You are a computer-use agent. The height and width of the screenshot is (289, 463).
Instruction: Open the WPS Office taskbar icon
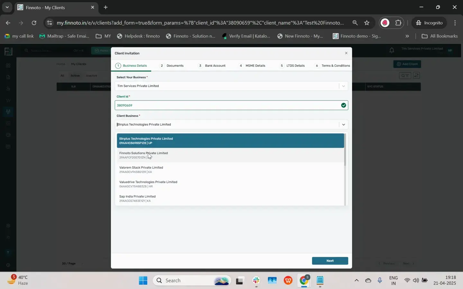pos(288,281)
